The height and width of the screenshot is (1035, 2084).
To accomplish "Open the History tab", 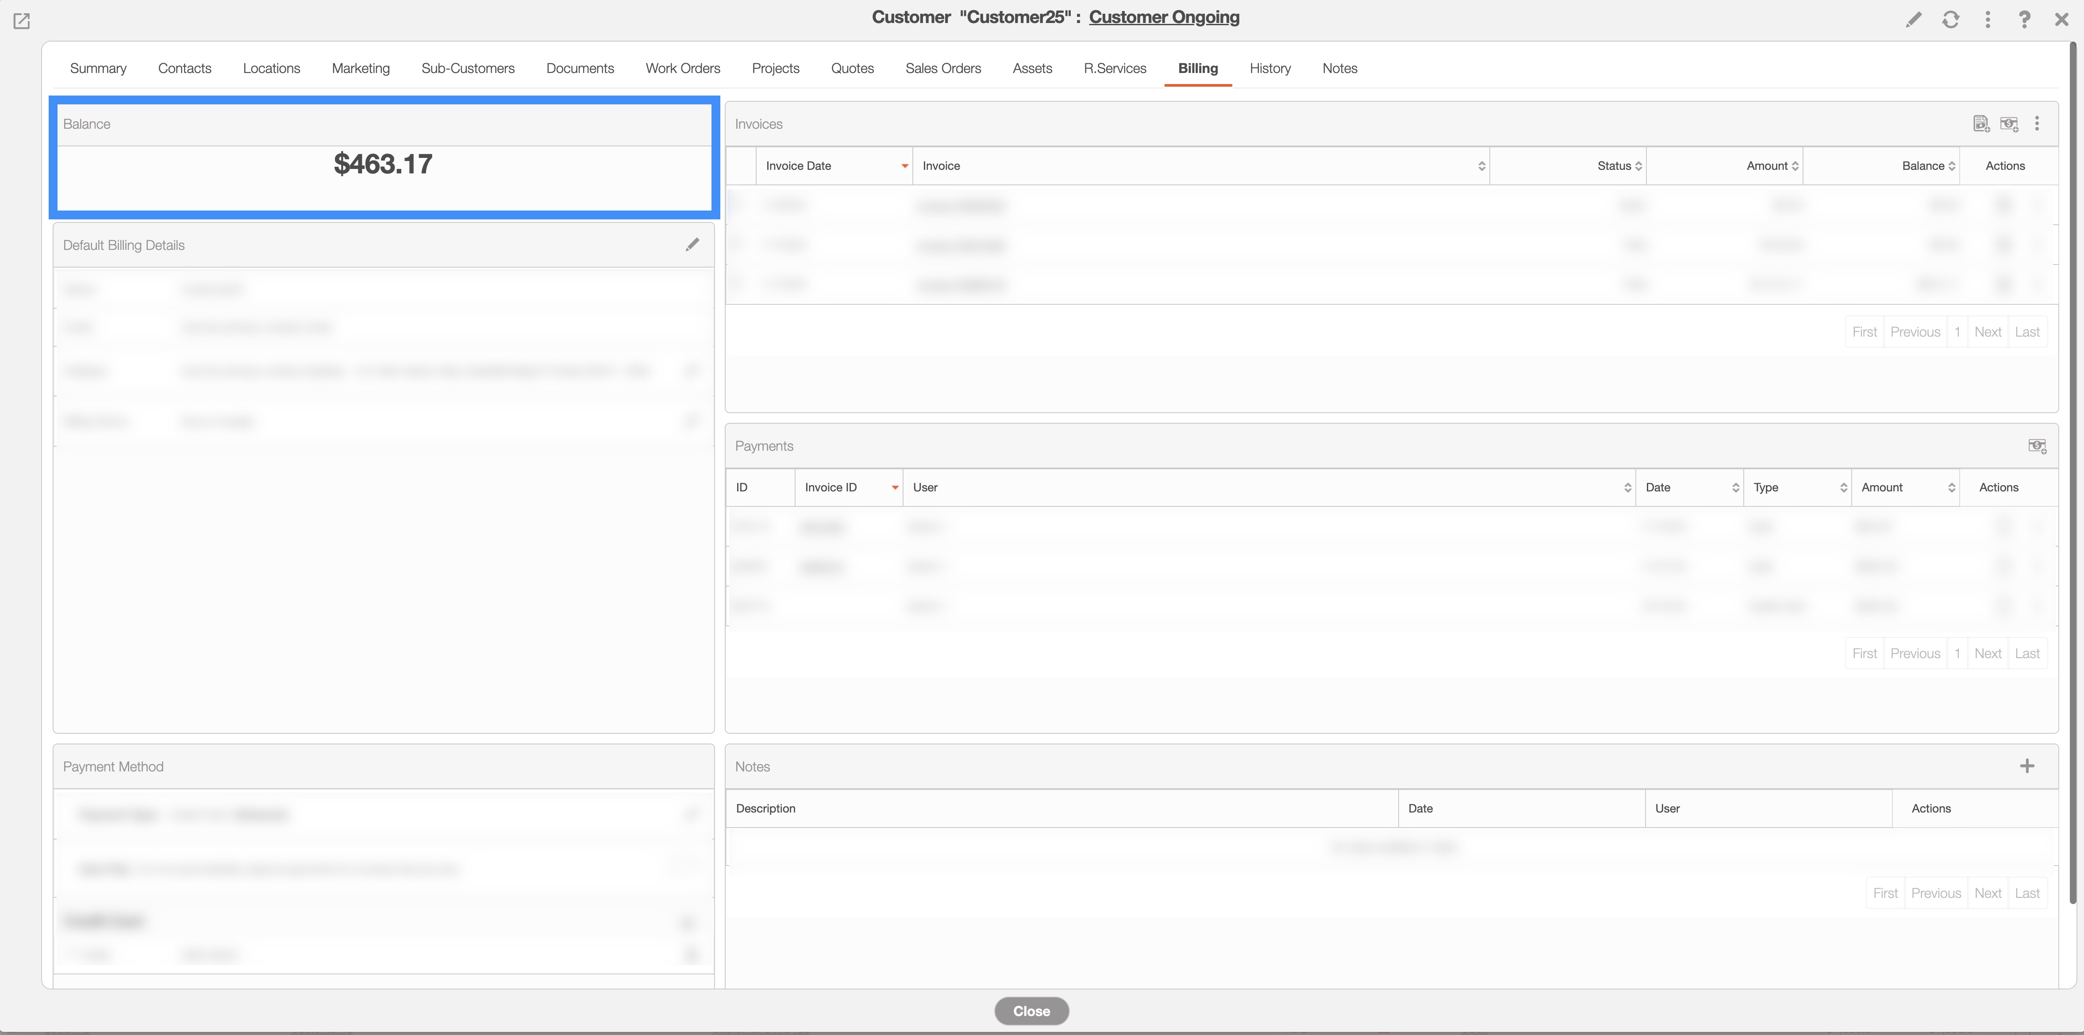I will point(1269,69).
